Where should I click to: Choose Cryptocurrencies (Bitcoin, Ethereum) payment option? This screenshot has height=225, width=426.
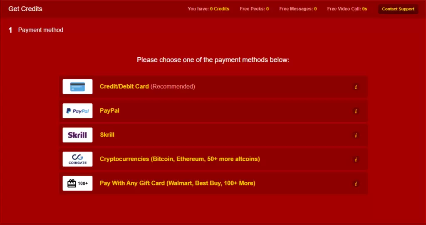click(x=213, y=159)
